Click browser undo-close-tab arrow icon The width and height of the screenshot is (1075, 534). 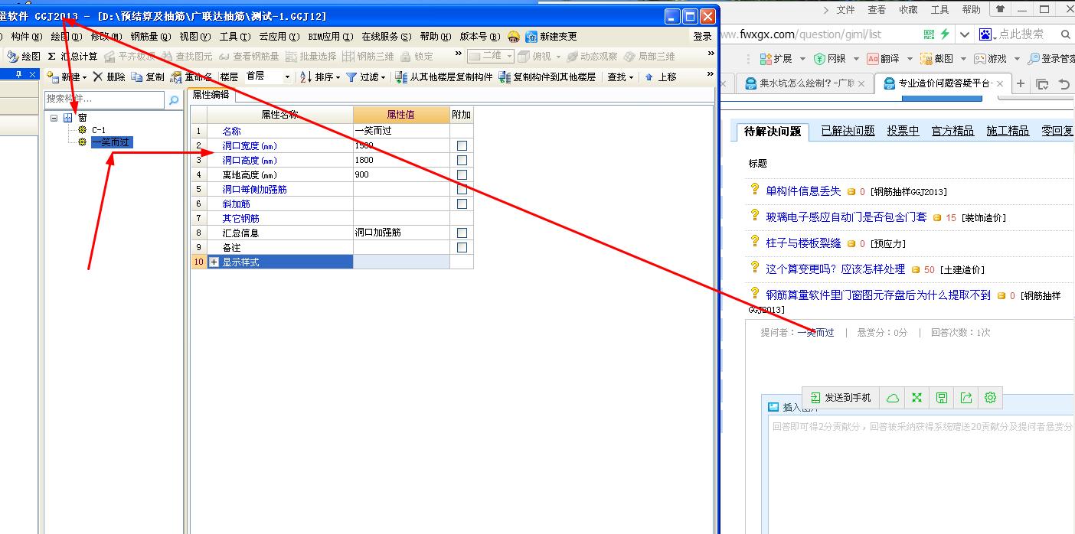tap(1064, 84)
